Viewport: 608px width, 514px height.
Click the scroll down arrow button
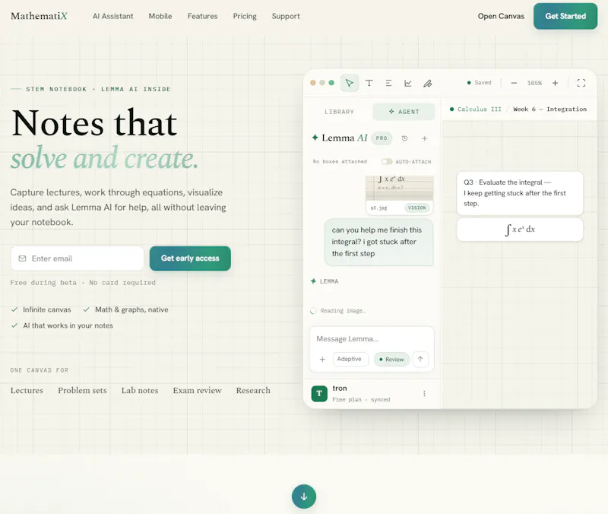pyautogui.click(x=304, y=497)
